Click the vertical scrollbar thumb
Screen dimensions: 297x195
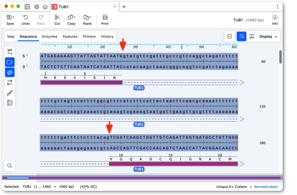click(280, 57)
